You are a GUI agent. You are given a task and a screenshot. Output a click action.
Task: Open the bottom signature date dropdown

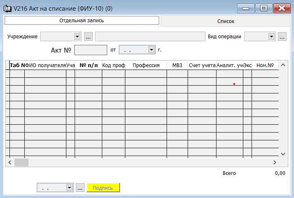click(x=69, y=188)
